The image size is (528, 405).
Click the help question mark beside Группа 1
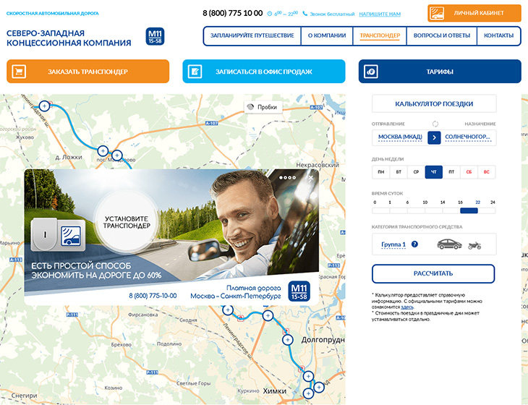(414, 244)
